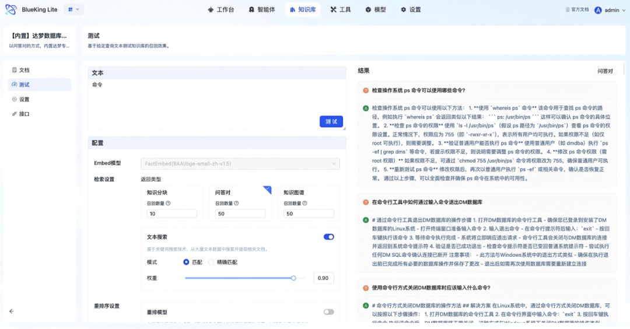The width and height of the screenshot is (630, 329).
Task: Click the link icon beside 接口
Action: 15,114
